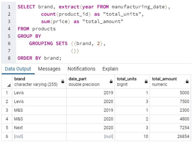Image resolution: width=193 pixels, height=143 pixels.
Task: Select the Data Output tab
Action: [x=18, y=69]
